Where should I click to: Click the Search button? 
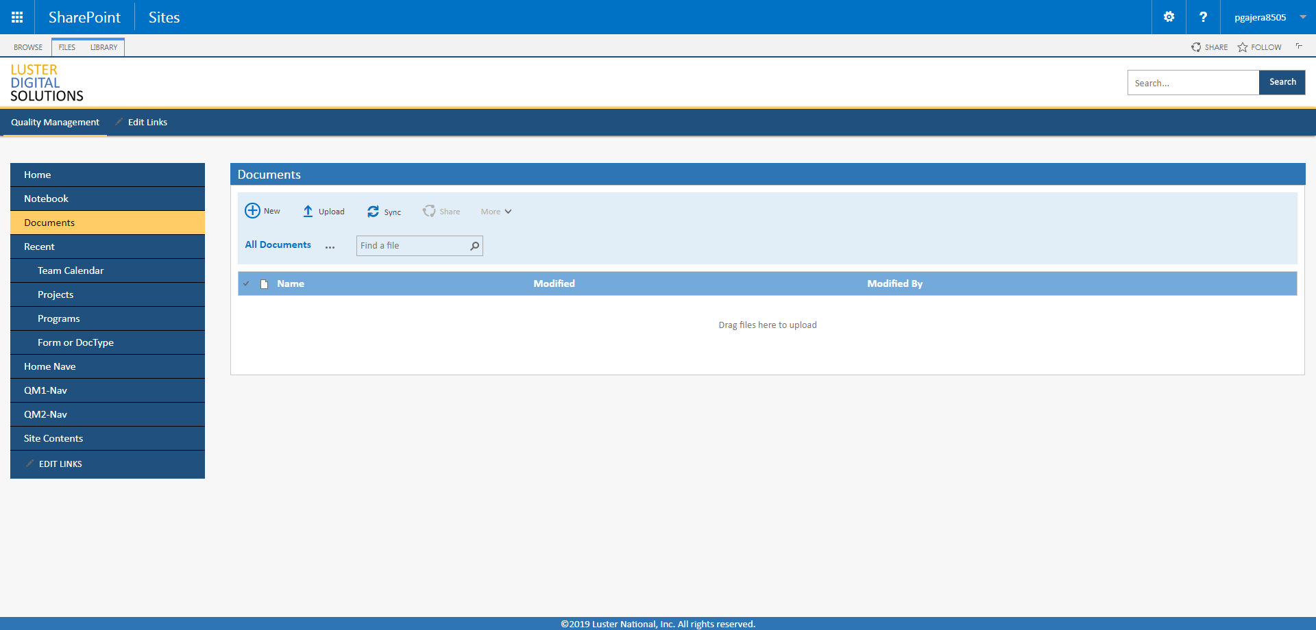[x=1282, y=82]
